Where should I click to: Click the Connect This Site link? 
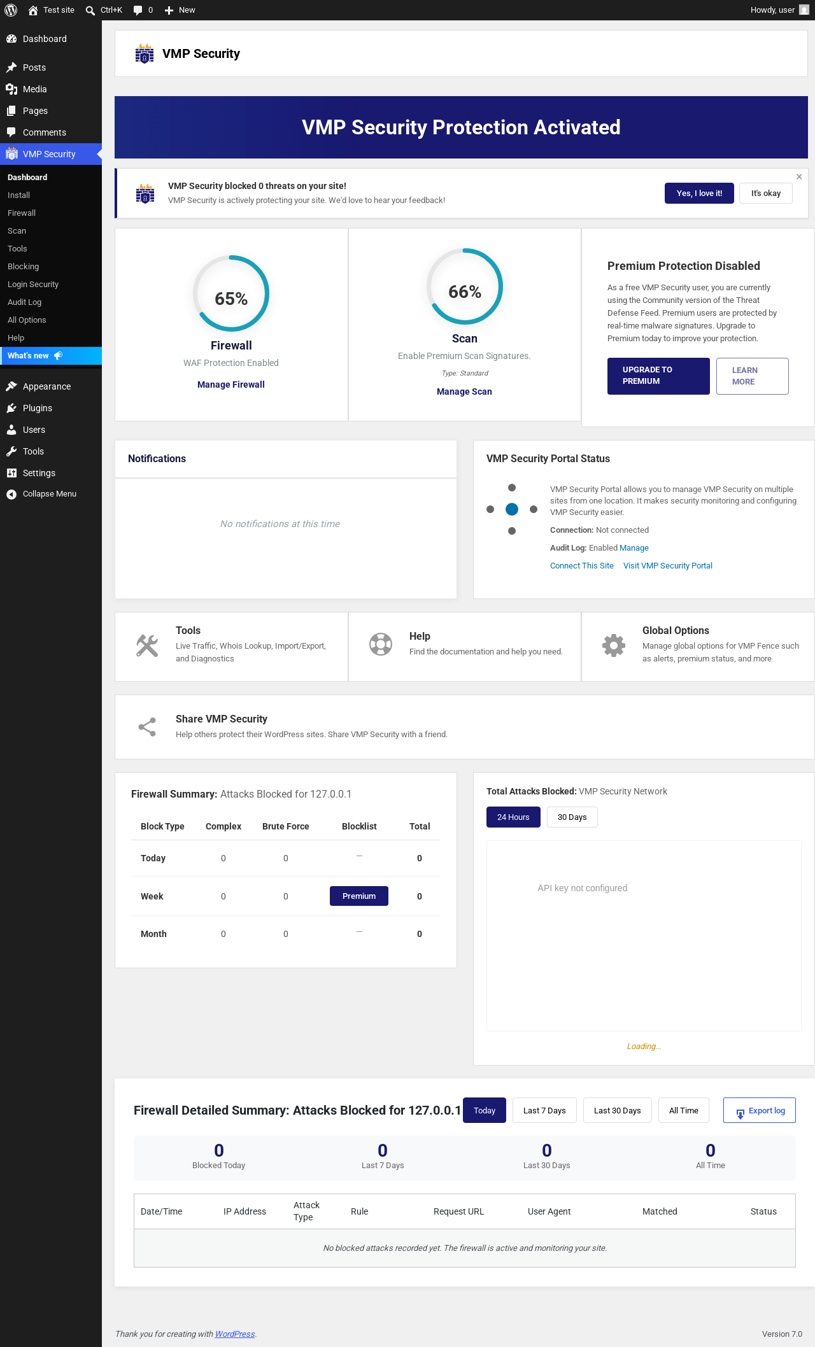(x=582, y=566)
